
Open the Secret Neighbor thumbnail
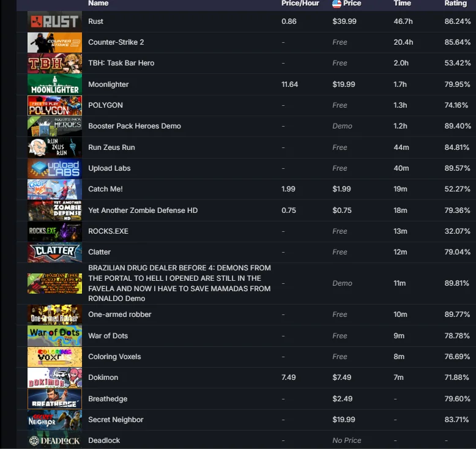pyautogui.click(x=54, y=420)
